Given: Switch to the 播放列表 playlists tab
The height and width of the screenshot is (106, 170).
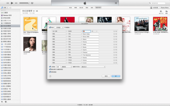Looking at the screenshot, I should [98, 8].
